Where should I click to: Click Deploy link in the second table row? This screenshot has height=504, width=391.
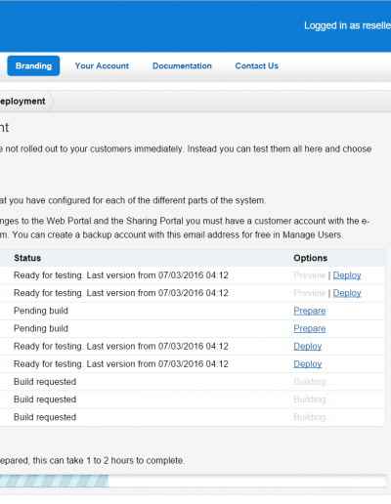coord(347,293)
